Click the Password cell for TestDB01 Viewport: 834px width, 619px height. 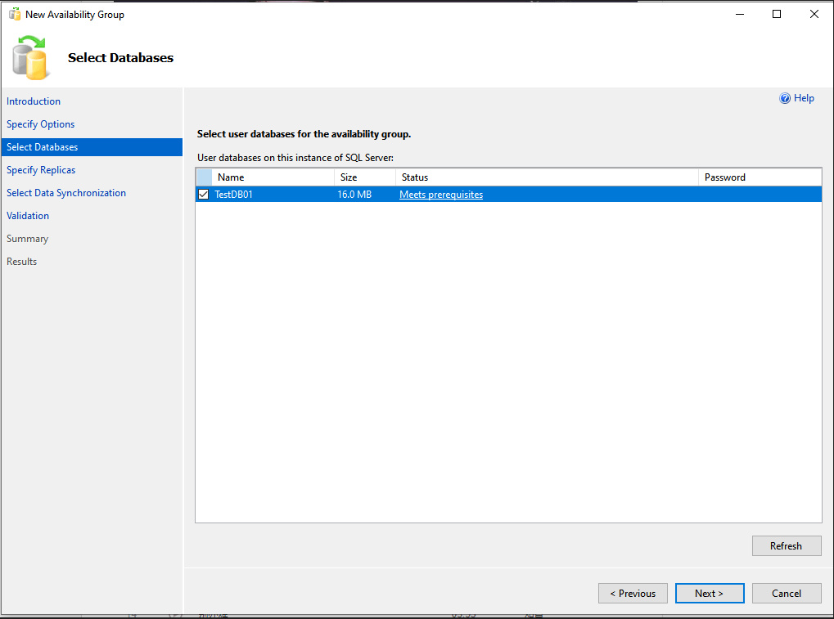759,195
